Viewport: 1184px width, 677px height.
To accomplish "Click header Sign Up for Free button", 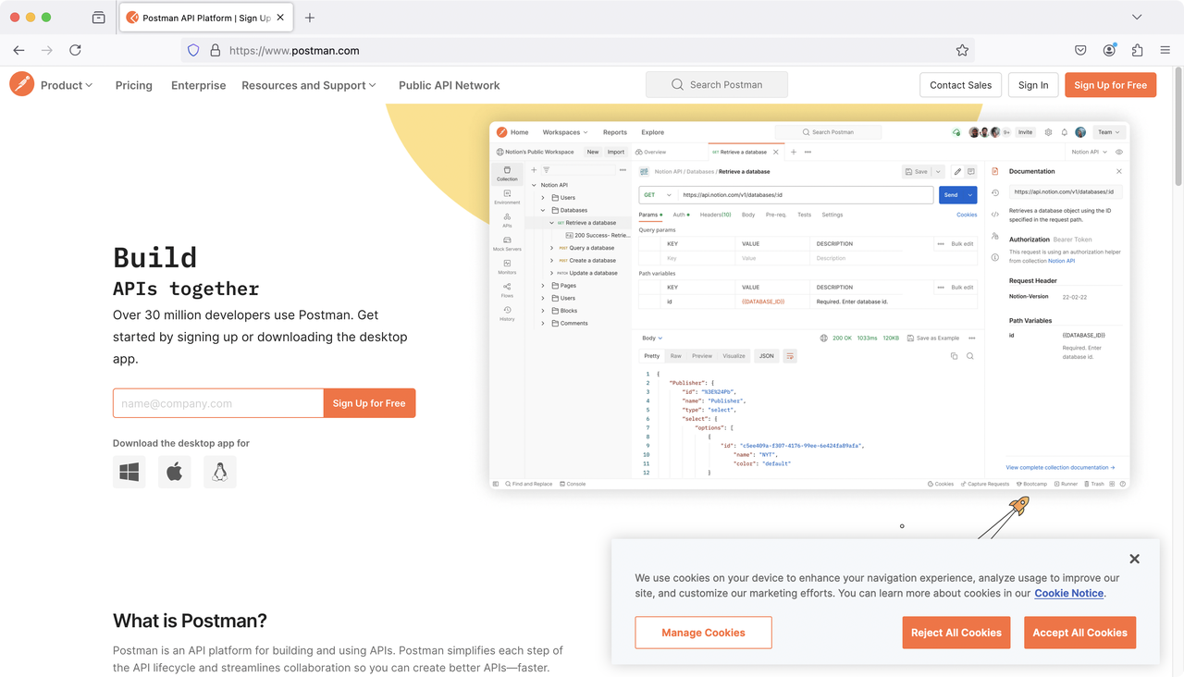I will point(1110,85).
